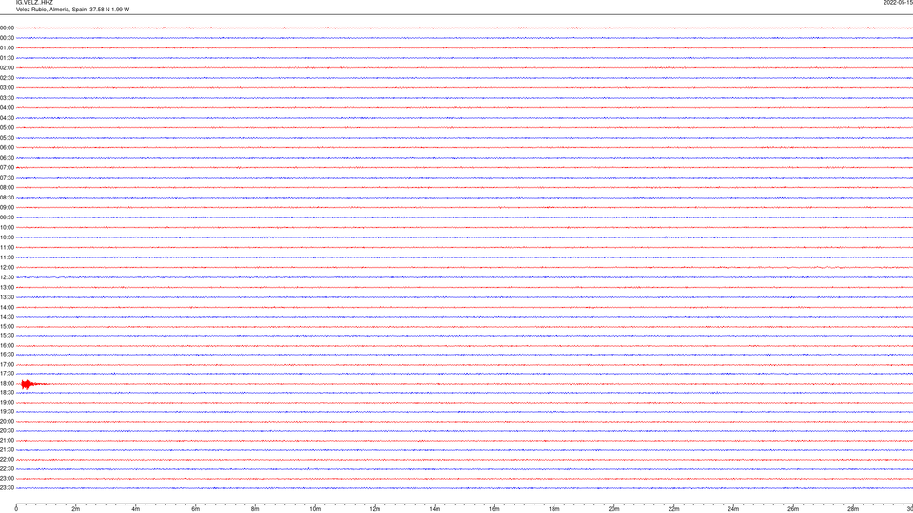This screenshot has width=913, height=513.
Task: Click the 15:30 time label
Action: (x=7, y=335)
